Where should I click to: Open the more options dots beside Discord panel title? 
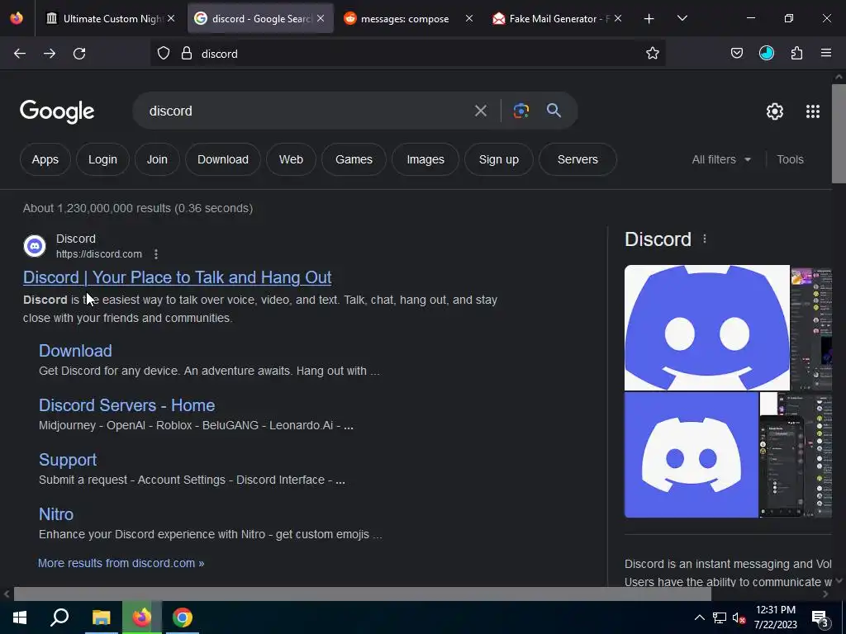705,239
